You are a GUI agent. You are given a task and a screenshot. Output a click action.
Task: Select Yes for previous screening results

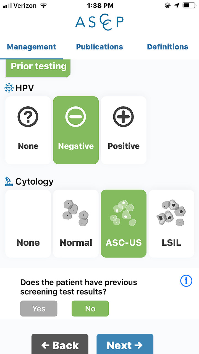pos(39,308)
